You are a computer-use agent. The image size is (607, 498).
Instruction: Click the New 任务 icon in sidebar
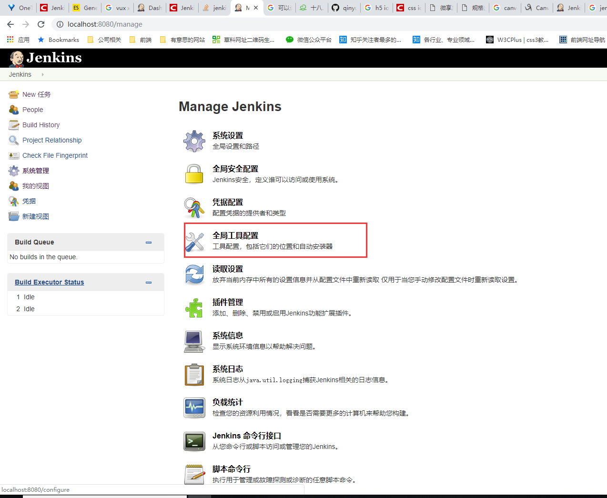click(x=14, y=94)
